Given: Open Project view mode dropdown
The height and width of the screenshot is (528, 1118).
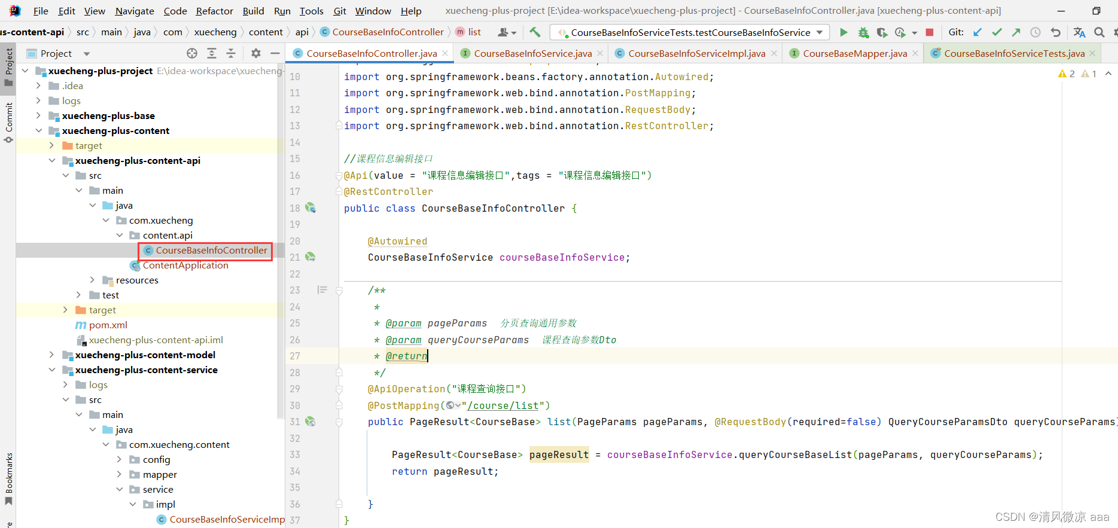Looking at the screenshot, I should [x=87, y=54].
